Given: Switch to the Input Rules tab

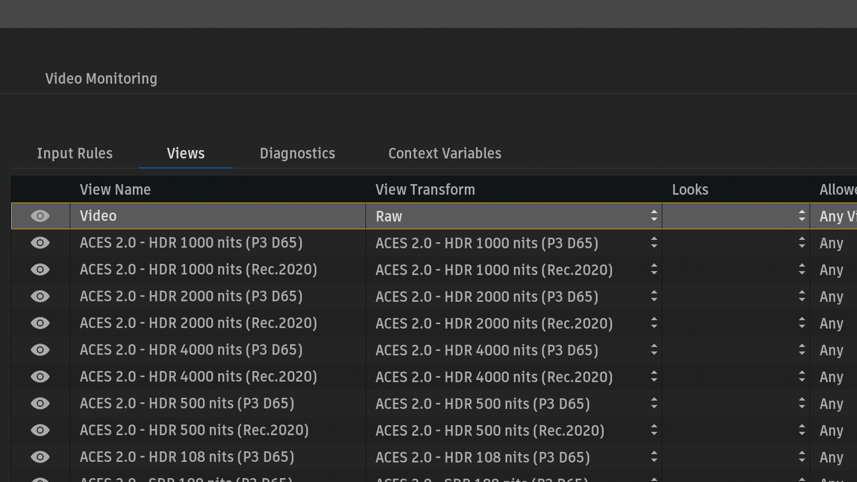Looking at the screenshot, I should coord(75,153).
